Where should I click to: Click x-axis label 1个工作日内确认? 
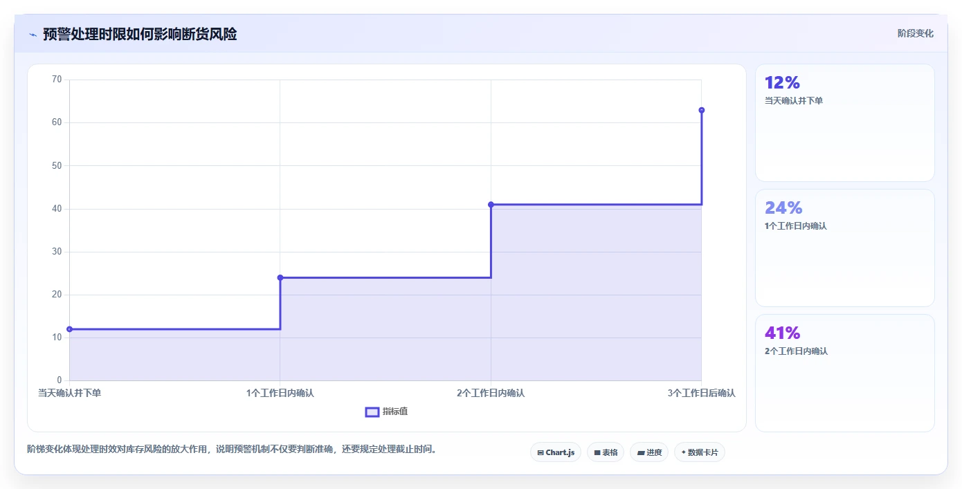(280, 393)
